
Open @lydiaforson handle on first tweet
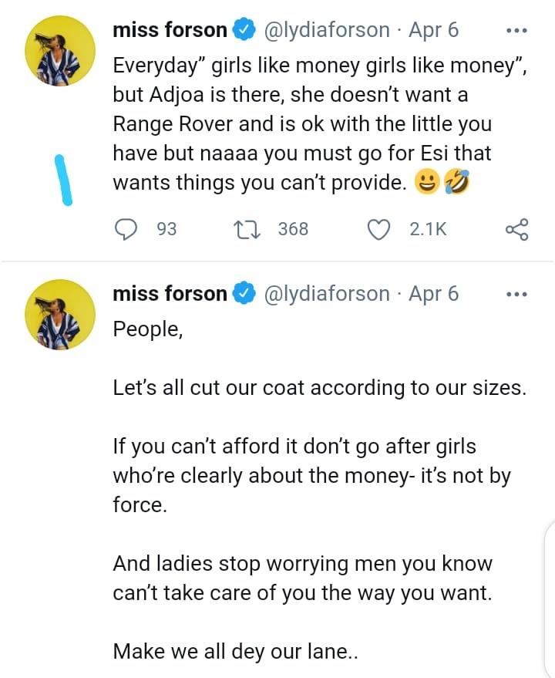(327, 31)
